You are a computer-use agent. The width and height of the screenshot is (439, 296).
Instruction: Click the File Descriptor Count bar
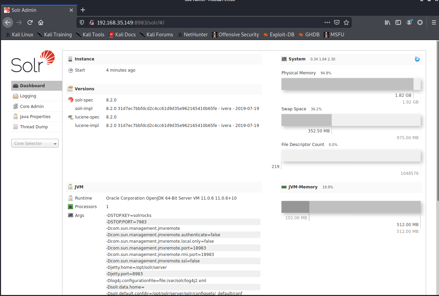[x=351, y=156]
